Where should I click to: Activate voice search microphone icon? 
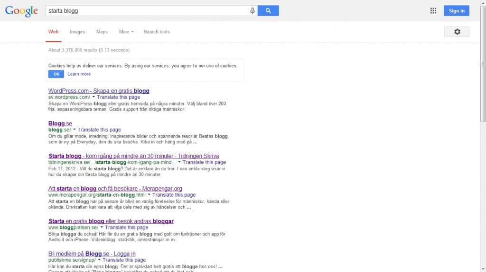pos(252,11)
